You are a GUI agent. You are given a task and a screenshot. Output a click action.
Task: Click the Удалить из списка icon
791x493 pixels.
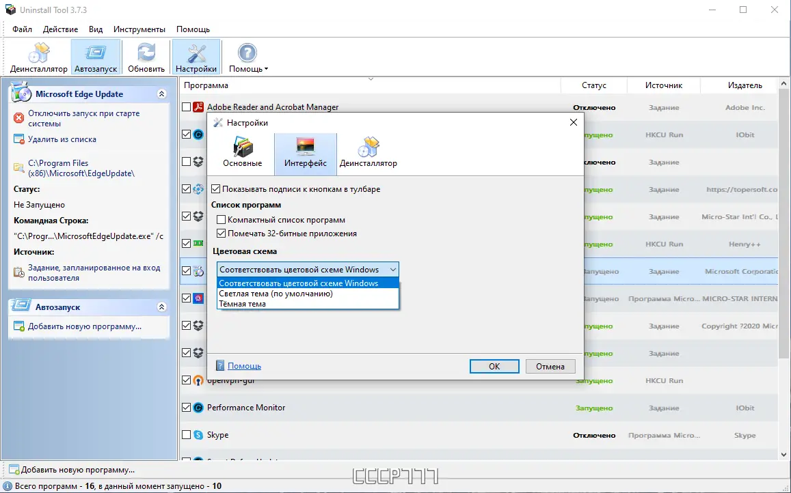(x=18, y=139)
